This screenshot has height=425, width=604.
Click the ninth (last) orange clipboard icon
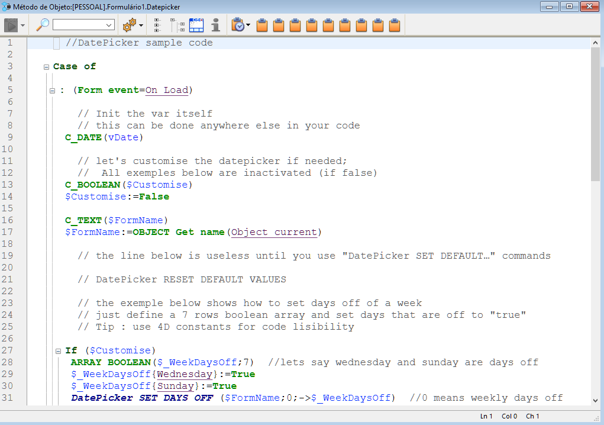click(x=395, y=25)
